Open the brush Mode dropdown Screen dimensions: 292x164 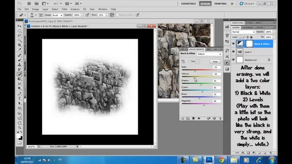(x=57, y=15)
